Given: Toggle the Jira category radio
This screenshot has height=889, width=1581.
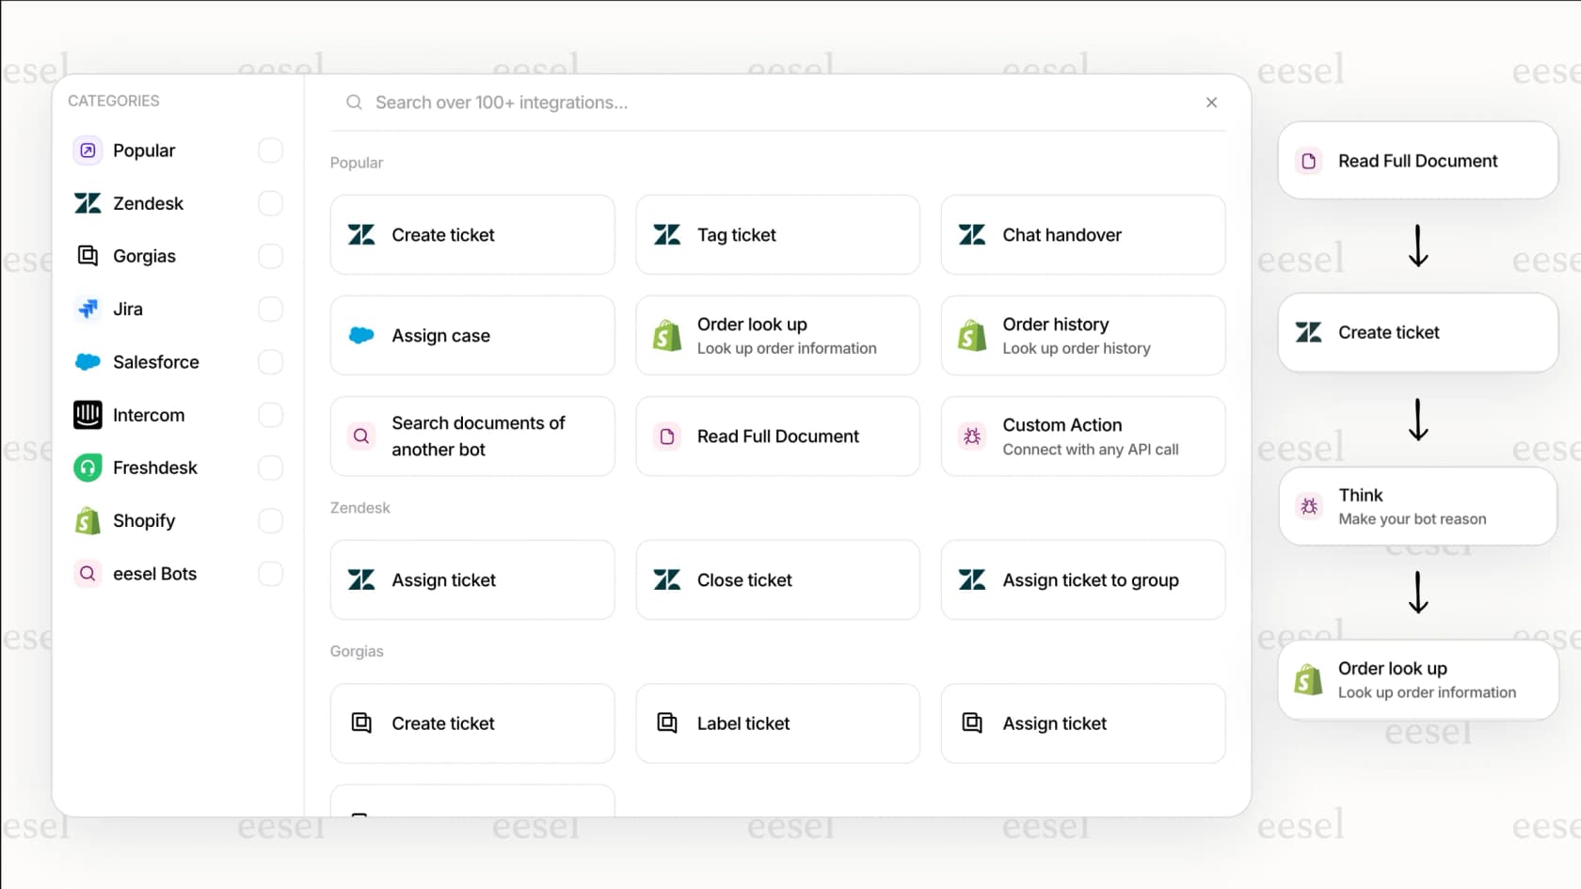Looking at the screenshot, I should coord(270,309).
